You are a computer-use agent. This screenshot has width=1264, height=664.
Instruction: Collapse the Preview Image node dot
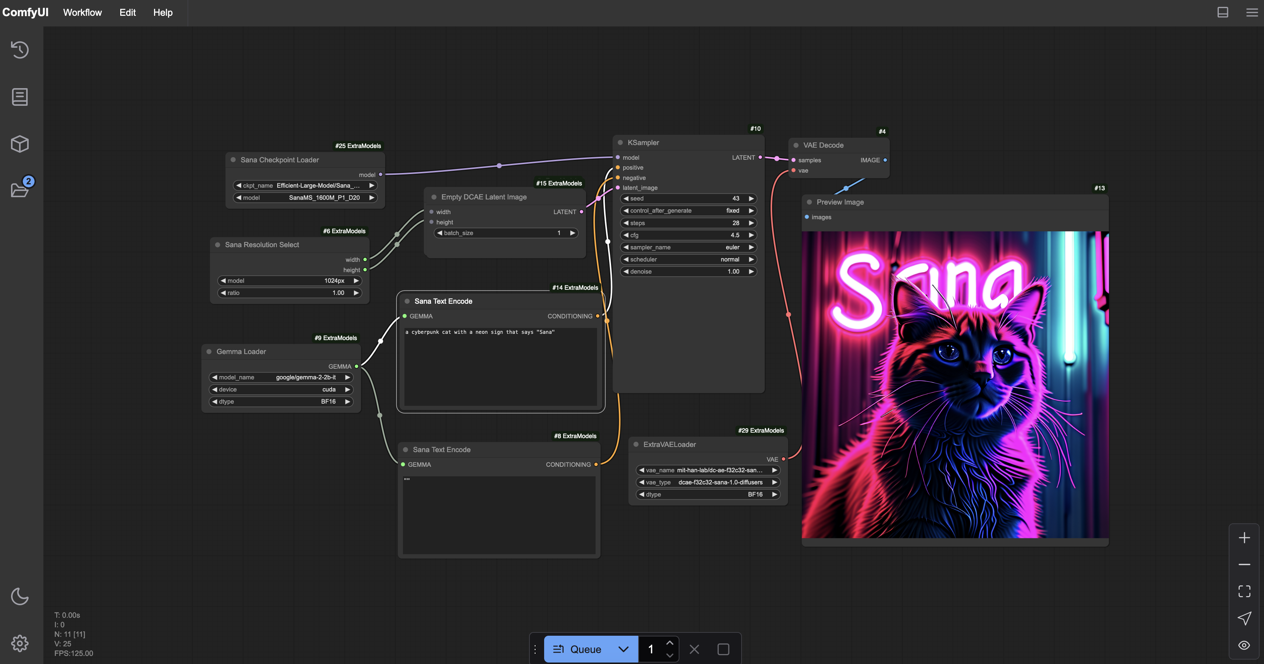coord(809,202)
